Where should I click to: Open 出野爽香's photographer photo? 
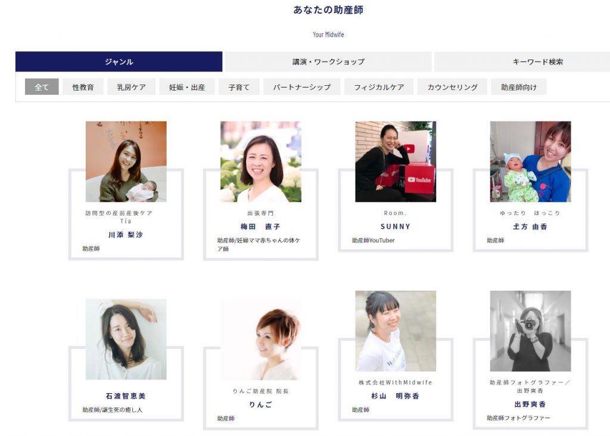point(530,331)
